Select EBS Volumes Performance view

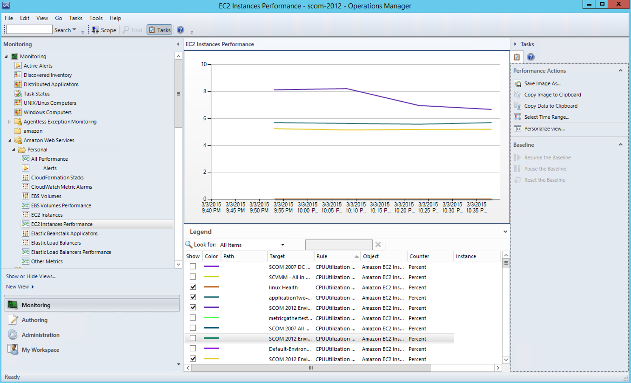[x=61, y=205]
